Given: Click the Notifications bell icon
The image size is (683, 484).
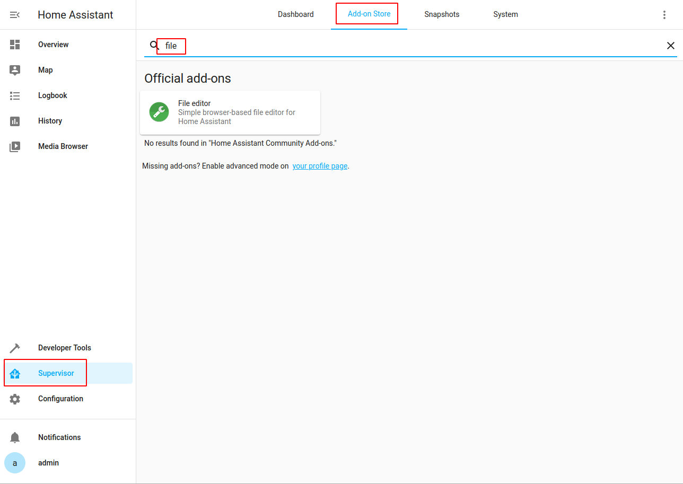Looking at the screenshot, I should 15,437.
